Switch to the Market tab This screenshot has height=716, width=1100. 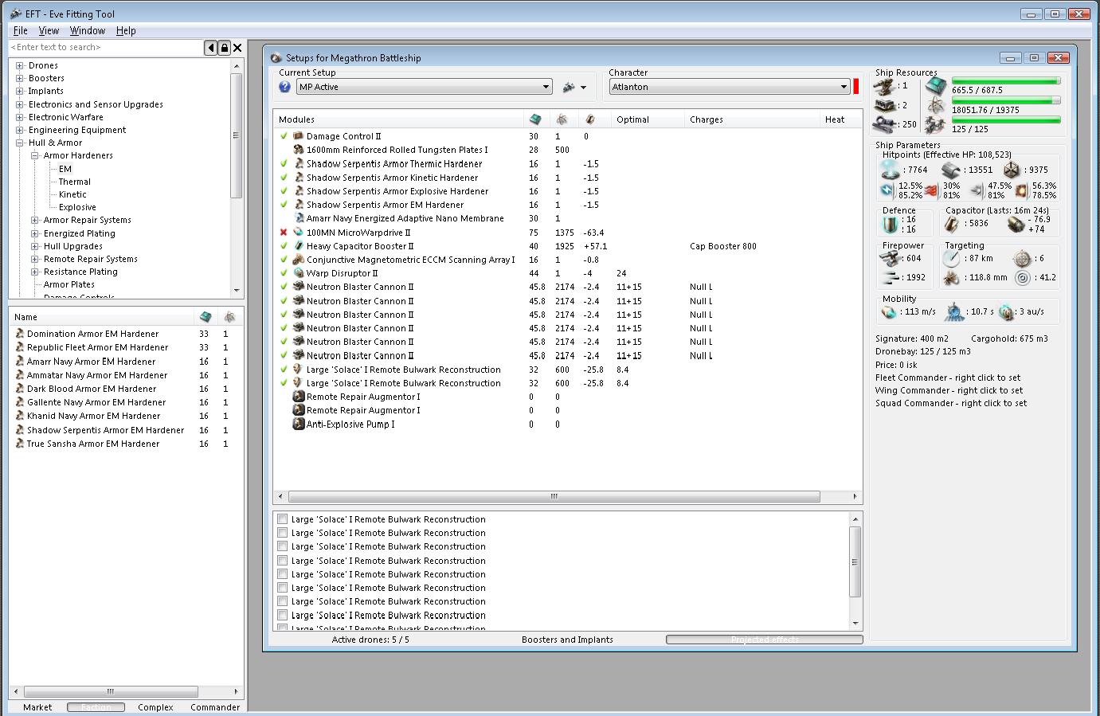coord(37,707)
